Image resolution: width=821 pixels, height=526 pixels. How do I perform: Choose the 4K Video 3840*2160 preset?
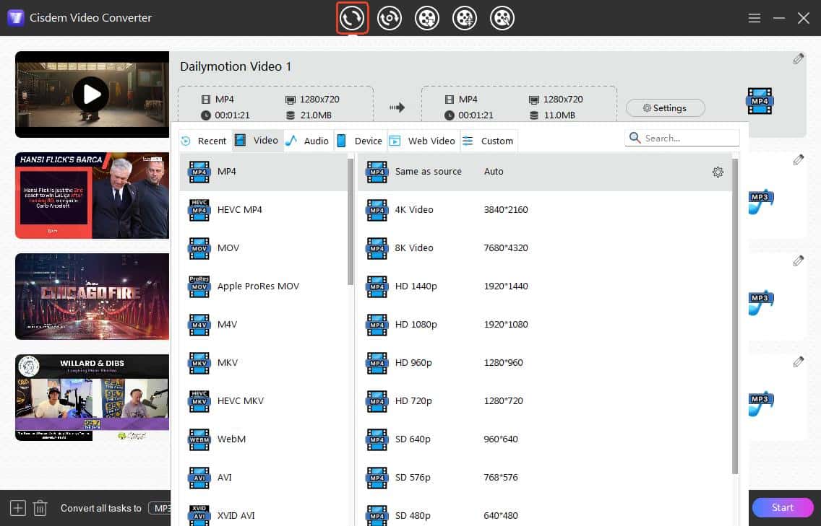pyautogui.click(x=432, y=209)
